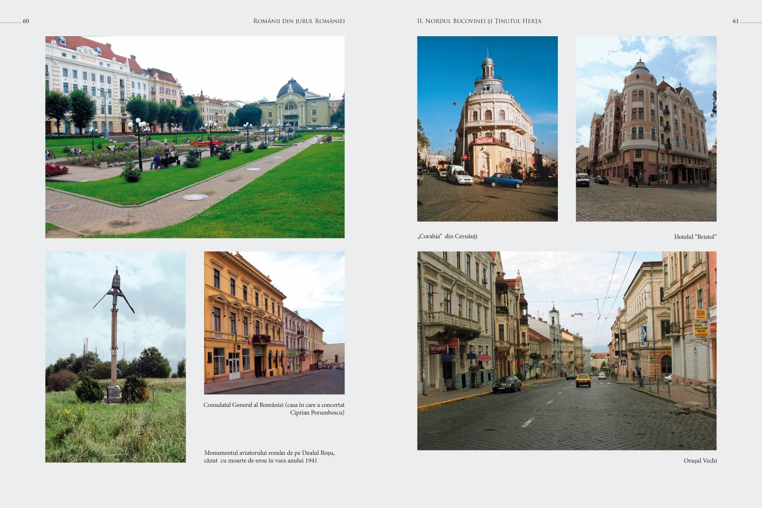The image size is (762, 508).
Task: Select the aviator monument photo
Action: pyautogui.click(x=115, y=357)
